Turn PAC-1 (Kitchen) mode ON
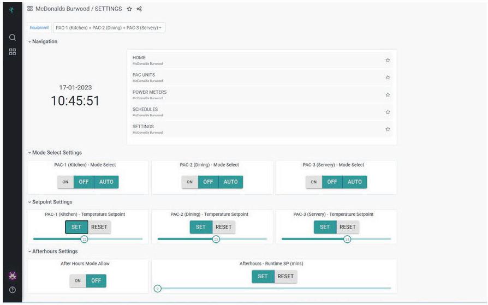Viewport: 488px width, 305px height. point(66,182)
